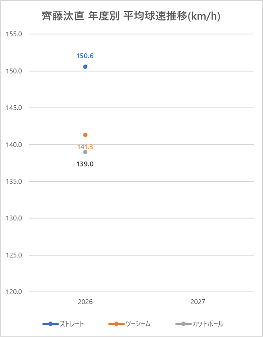The image size is (263, 337).
Task: Select the カットボール legend entry
Action: [200, 324]
